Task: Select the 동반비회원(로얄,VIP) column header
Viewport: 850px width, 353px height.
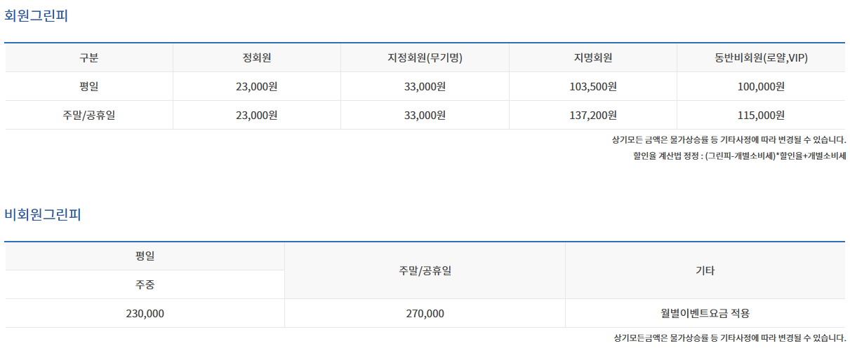Action: pos(761,58)
